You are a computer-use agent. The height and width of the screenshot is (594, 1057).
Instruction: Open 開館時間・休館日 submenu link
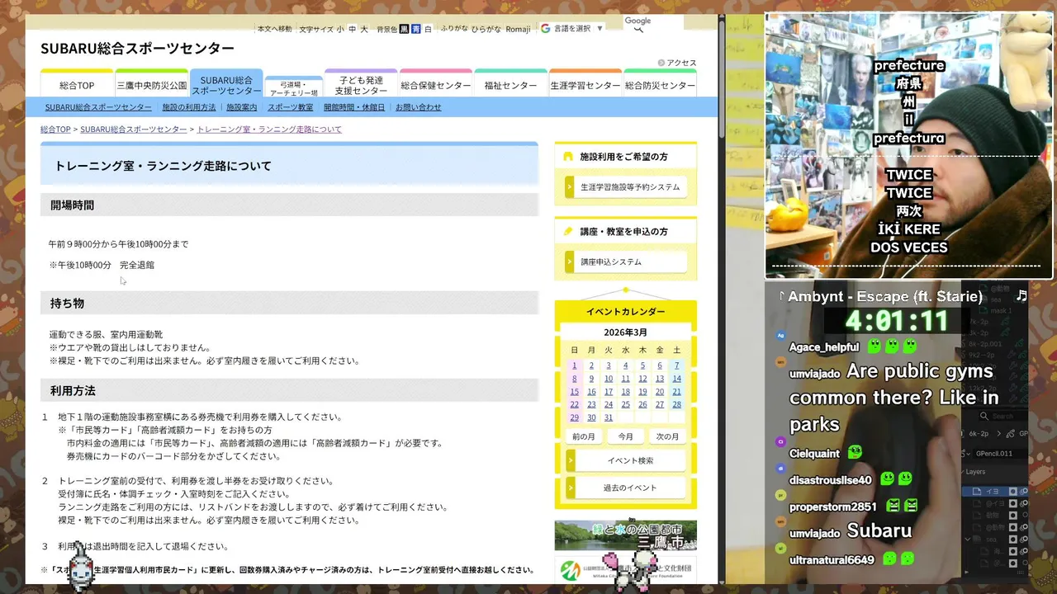(354, 107)
